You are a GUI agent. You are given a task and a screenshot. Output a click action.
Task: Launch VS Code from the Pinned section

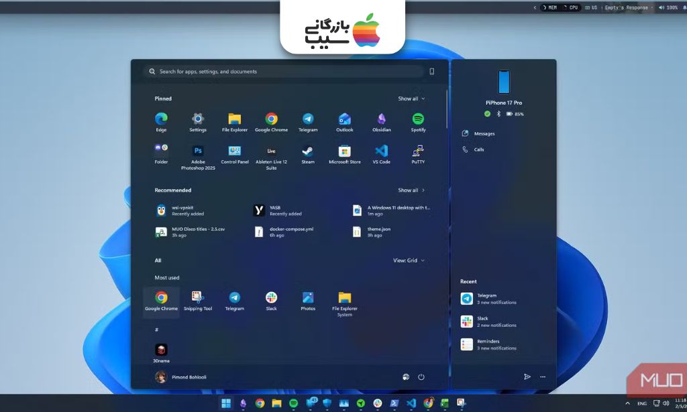pos(382,154)
